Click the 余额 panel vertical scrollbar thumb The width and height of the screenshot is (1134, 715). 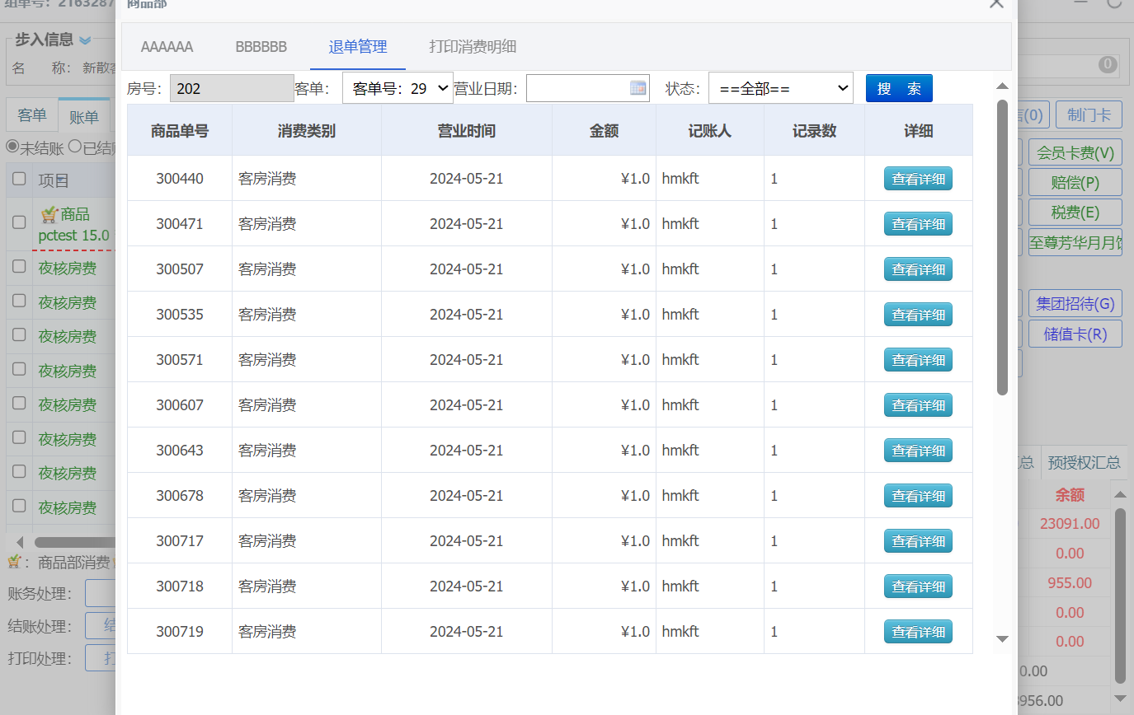click(1120, 596)
